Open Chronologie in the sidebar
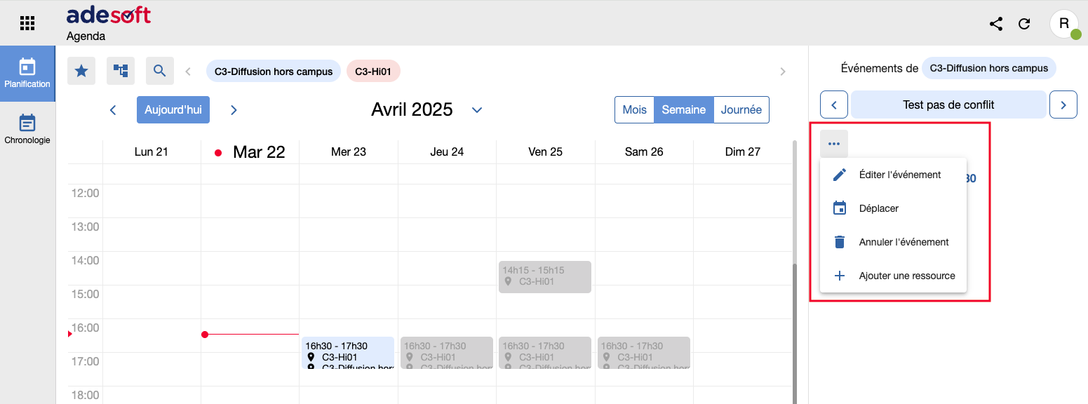This screenshot has height=404, width=1088. coord(27,130)
